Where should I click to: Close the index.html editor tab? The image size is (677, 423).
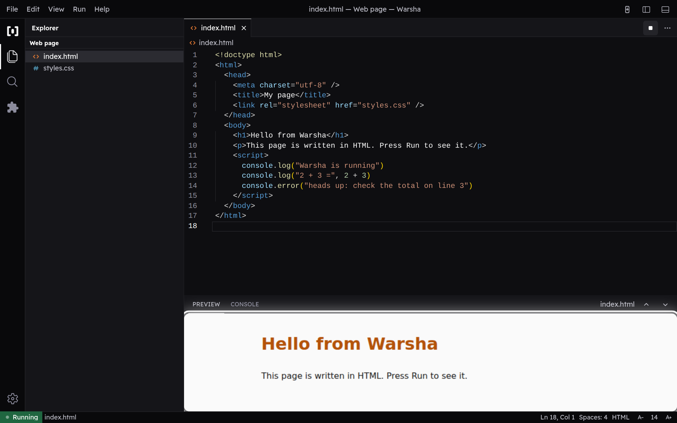tap(244, 28)
